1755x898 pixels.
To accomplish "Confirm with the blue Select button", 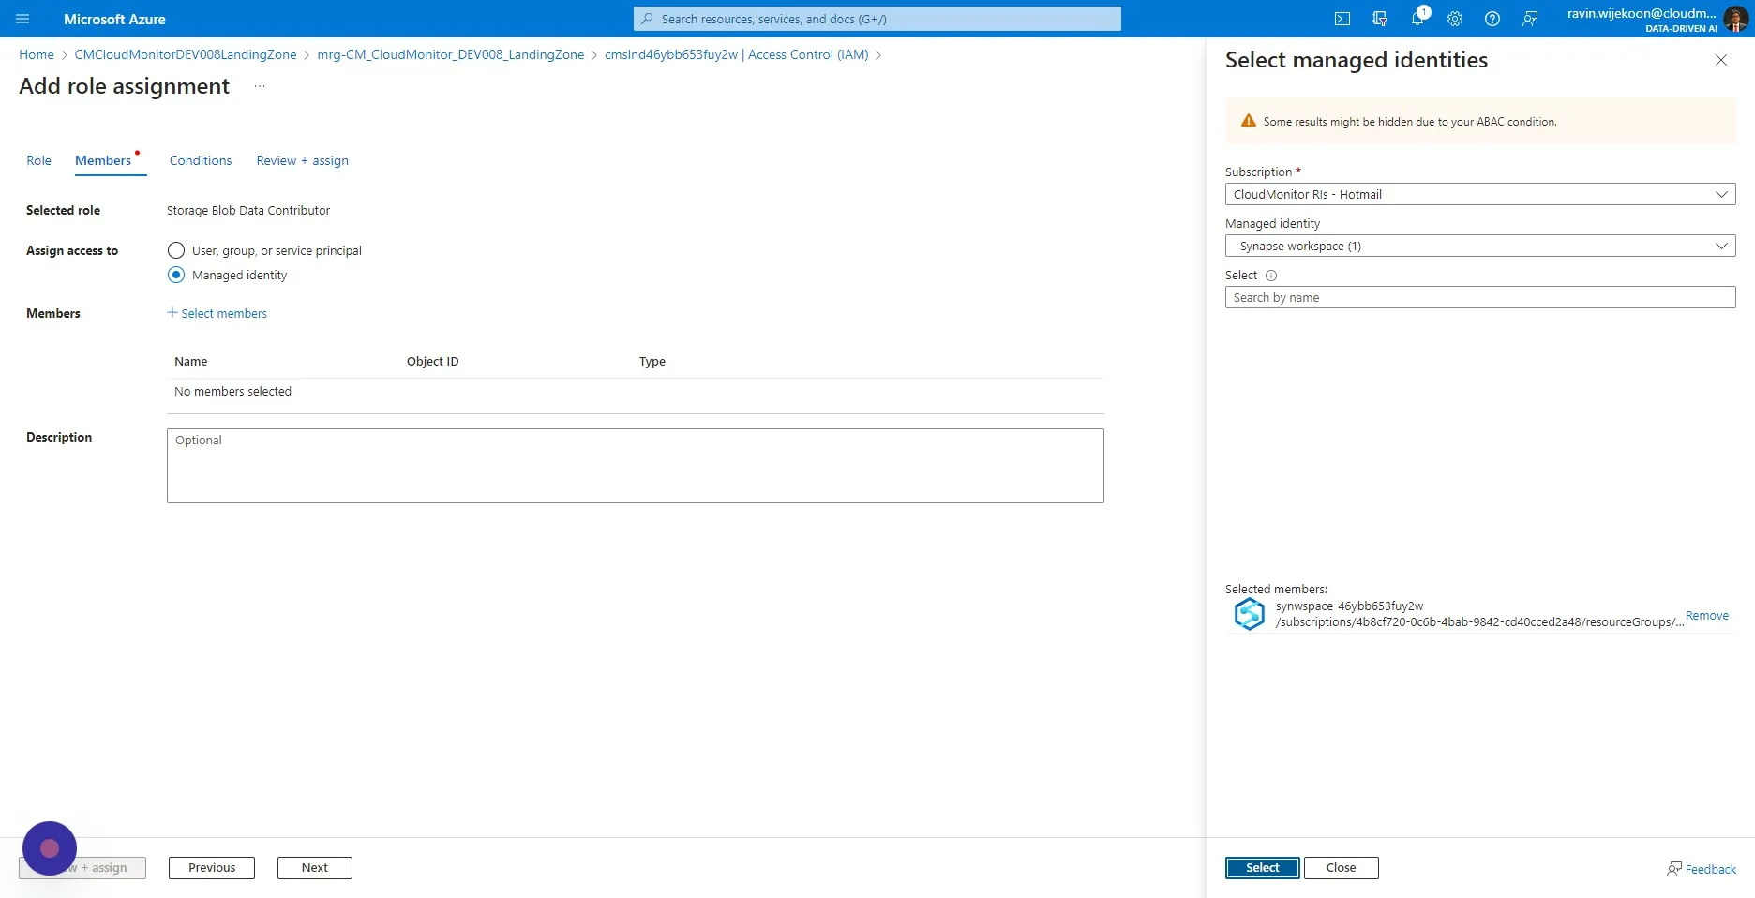I will coord(1263,868).
